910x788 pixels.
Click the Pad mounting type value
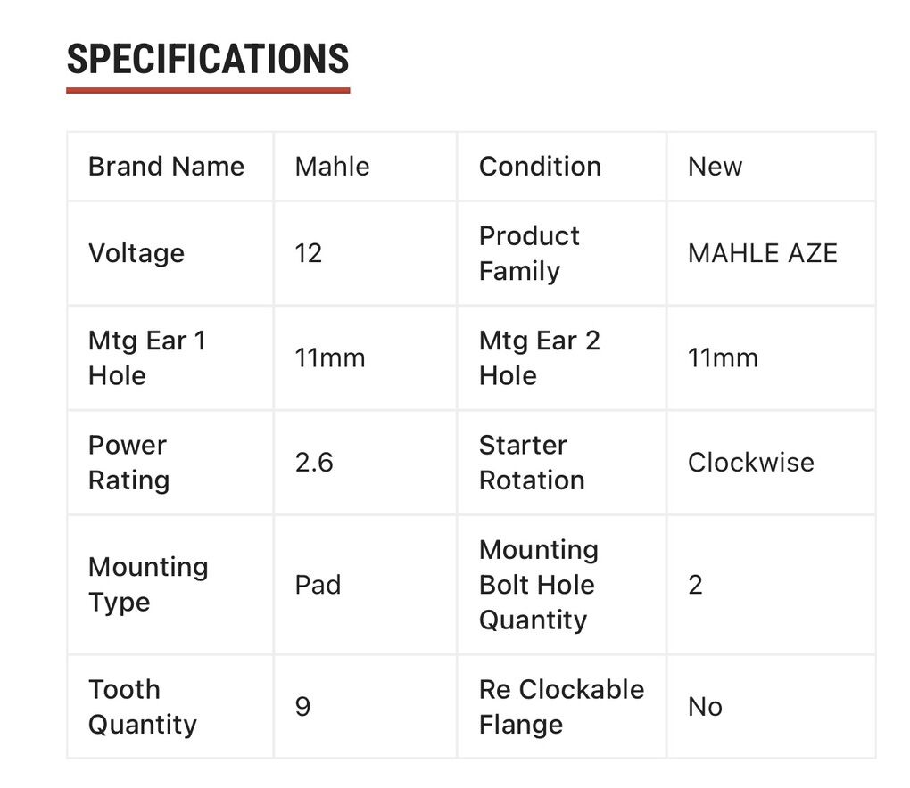click(318, 585)
